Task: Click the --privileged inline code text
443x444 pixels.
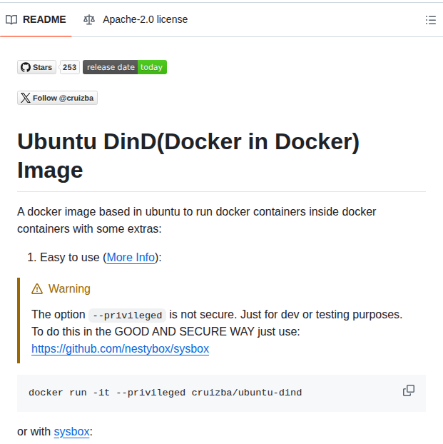Action: (128, 316)
